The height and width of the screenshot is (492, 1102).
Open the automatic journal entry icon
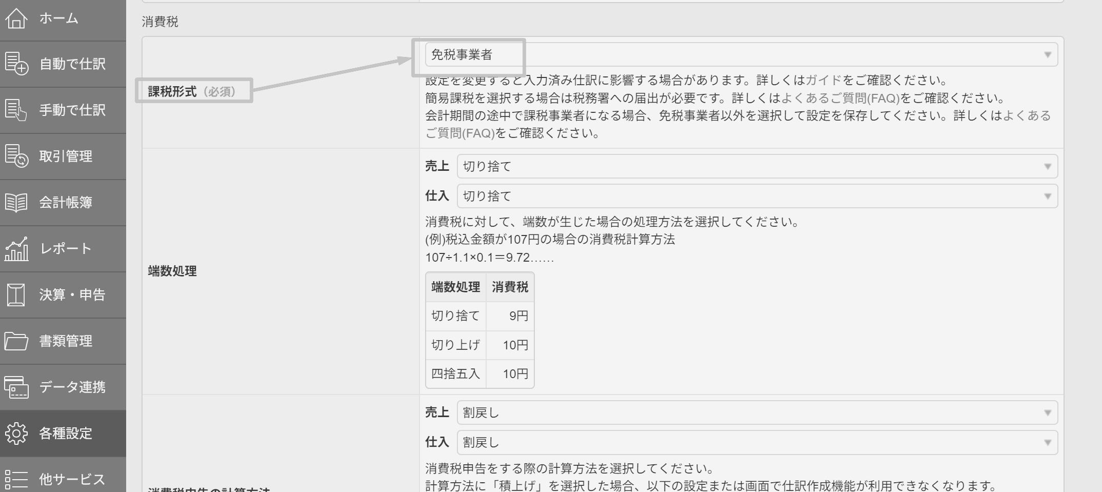point(16,64)
